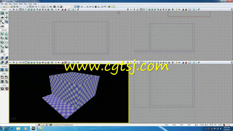This screenshot has height=131, width=233.
Task: Open top viewport T options dropdown arrow
Action: [x=131, y=63]
